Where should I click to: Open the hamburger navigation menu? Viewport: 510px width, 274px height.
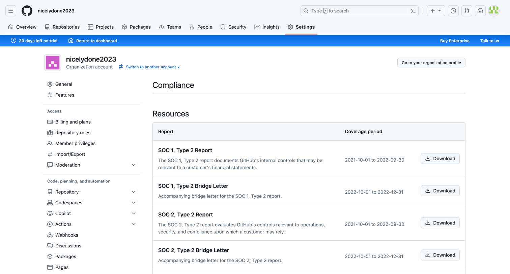[11, 11]
